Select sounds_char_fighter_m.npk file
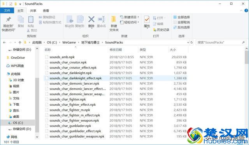 click(x=116, y=110)
